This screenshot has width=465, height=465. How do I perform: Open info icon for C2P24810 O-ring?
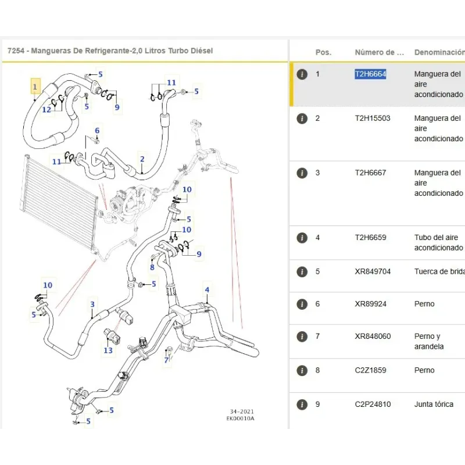[302, 405]
